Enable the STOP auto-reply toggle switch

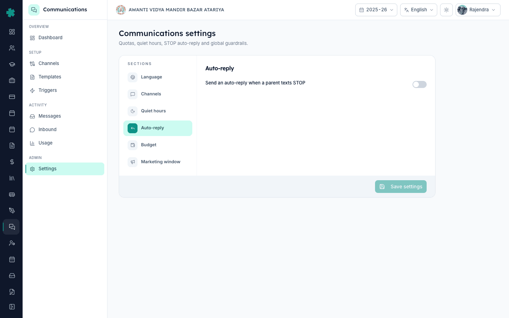pos(420,84)
